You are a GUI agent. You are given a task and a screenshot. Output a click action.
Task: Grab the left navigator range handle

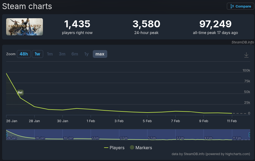tap(6, 134)
